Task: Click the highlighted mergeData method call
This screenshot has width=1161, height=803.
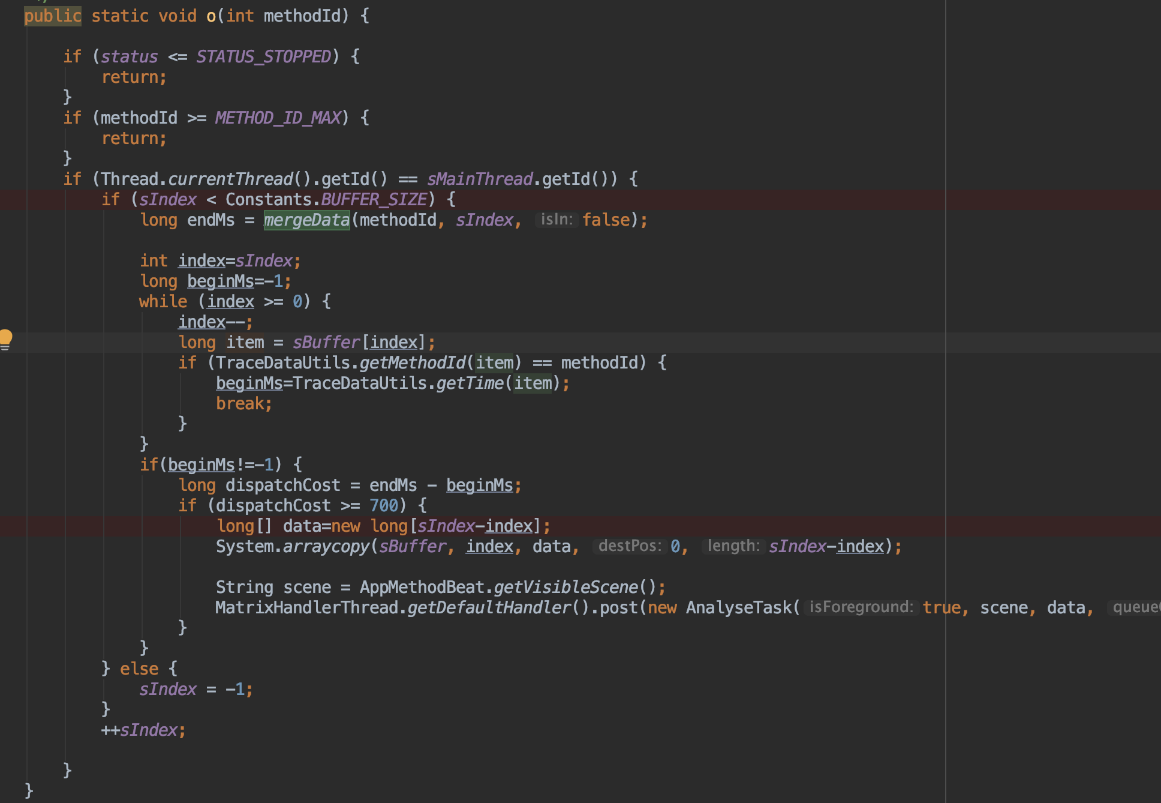Action: [x=306, y=220]
